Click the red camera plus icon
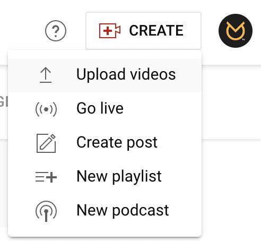 [110, 31]
